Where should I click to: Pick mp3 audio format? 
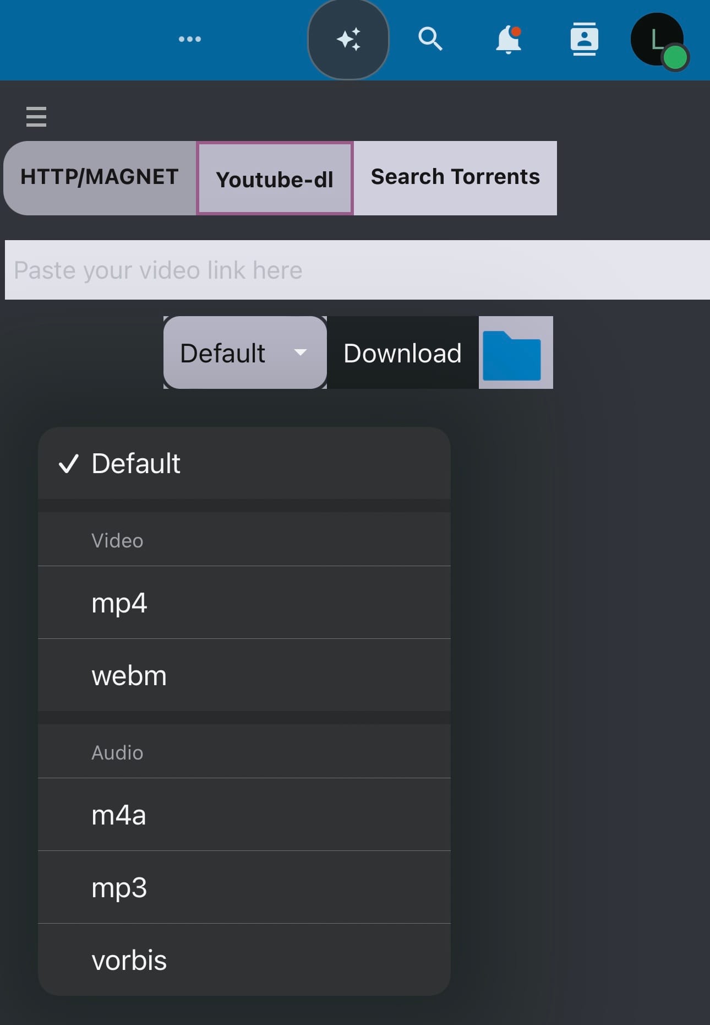(244, 887)
